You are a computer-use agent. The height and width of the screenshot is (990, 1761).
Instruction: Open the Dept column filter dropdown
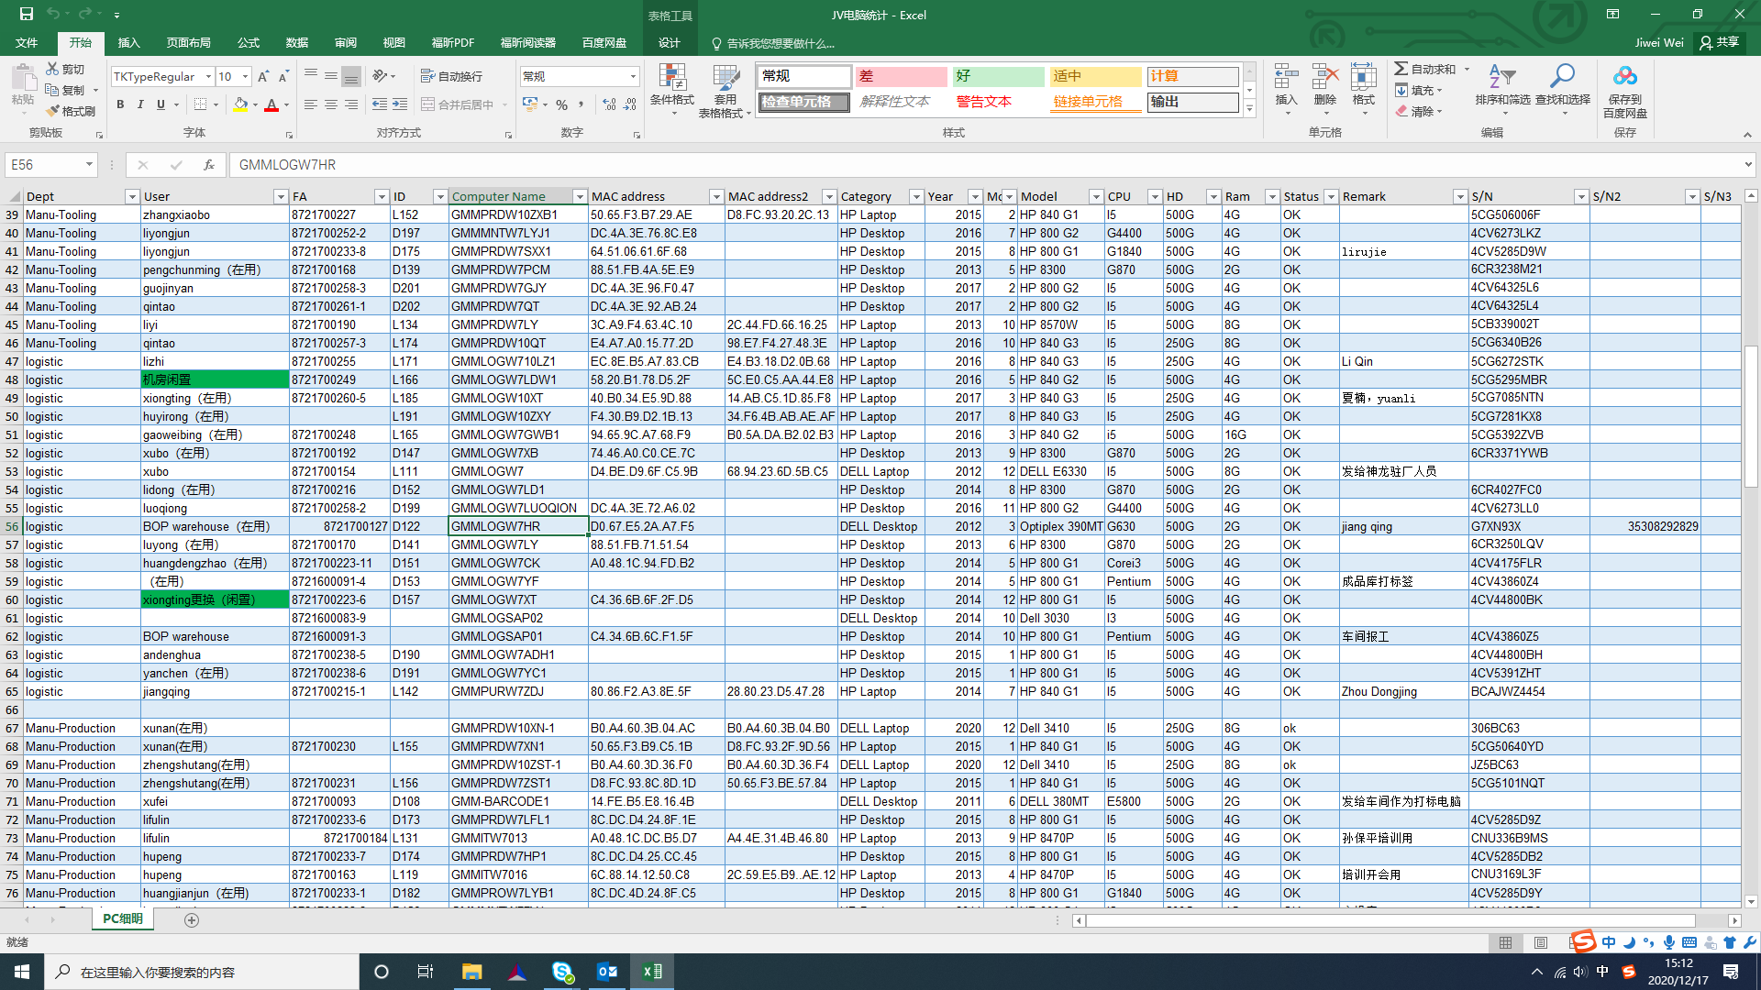pyautogui.click(x=132, y=196)
